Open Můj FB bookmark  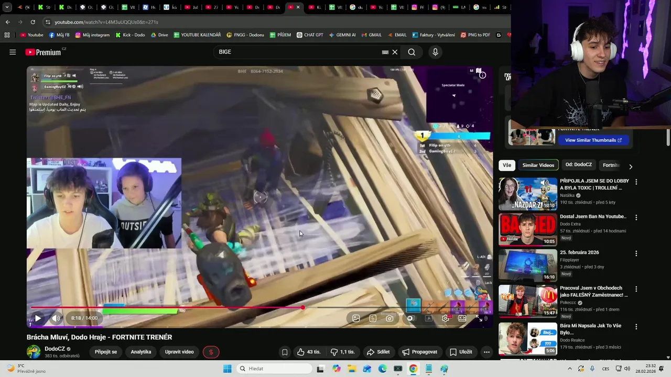click(59, 35)
